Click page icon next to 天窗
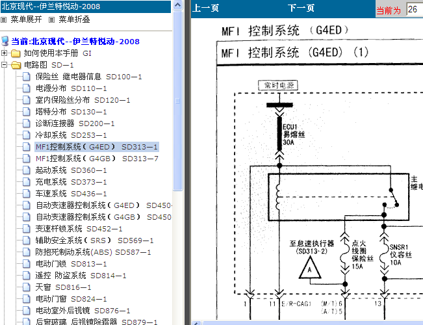Viewport: 423px width, 325px height. click(x=27, y=287)
